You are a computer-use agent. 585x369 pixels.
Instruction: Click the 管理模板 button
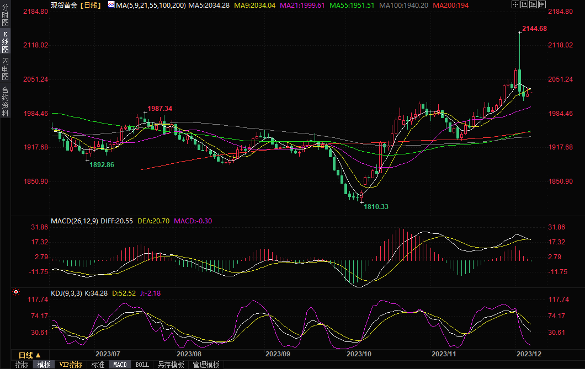[x=206, y=365]
